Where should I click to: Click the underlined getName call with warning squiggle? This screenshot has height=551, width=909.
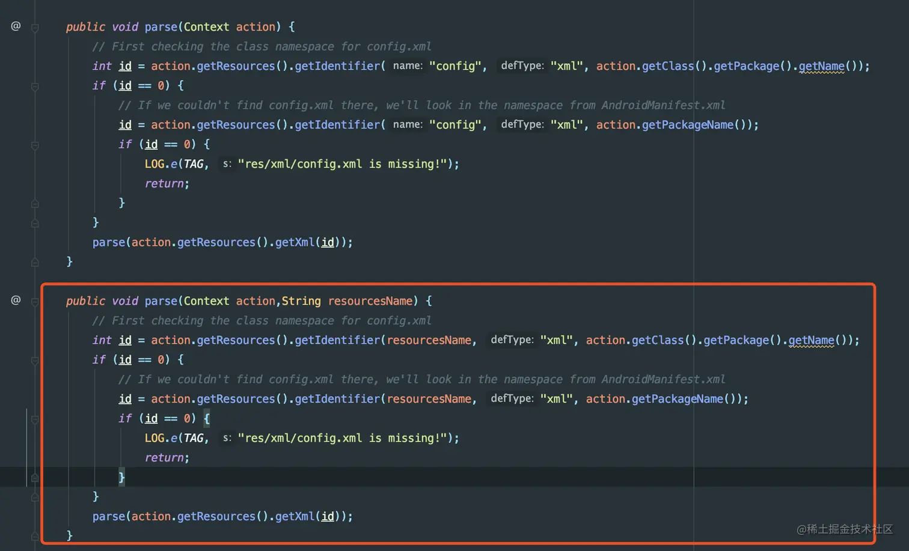point(822,65)
